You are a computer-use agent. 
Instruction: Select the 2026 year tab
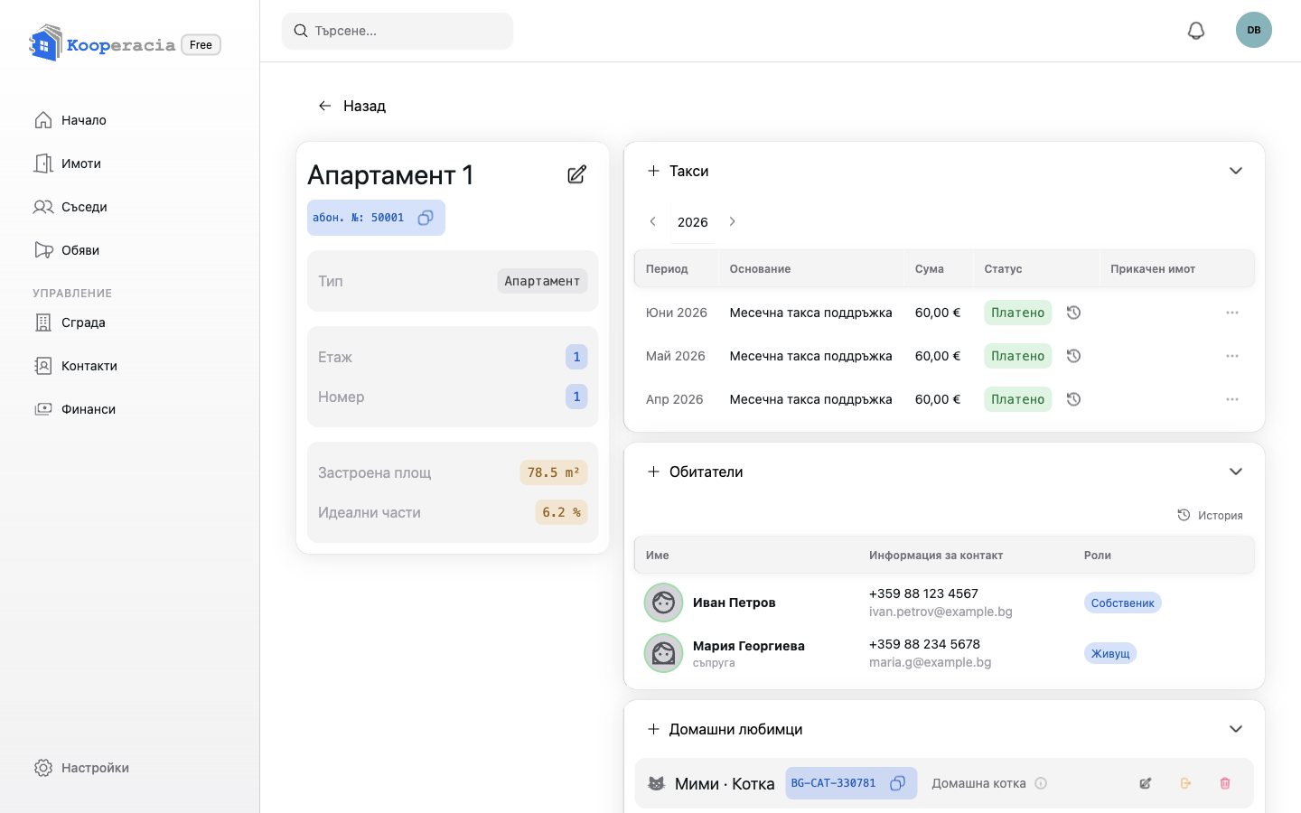click(x=693, y=222)
